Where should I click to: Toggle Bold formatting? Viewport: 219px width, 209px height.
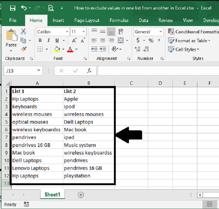[40, 40]
